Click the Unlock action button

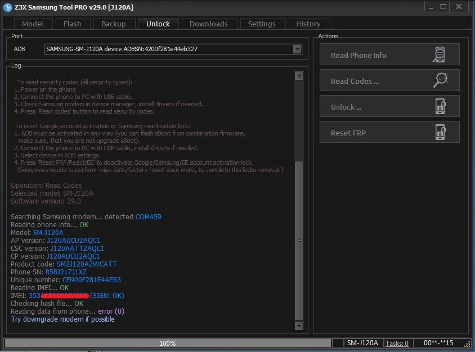389,106
